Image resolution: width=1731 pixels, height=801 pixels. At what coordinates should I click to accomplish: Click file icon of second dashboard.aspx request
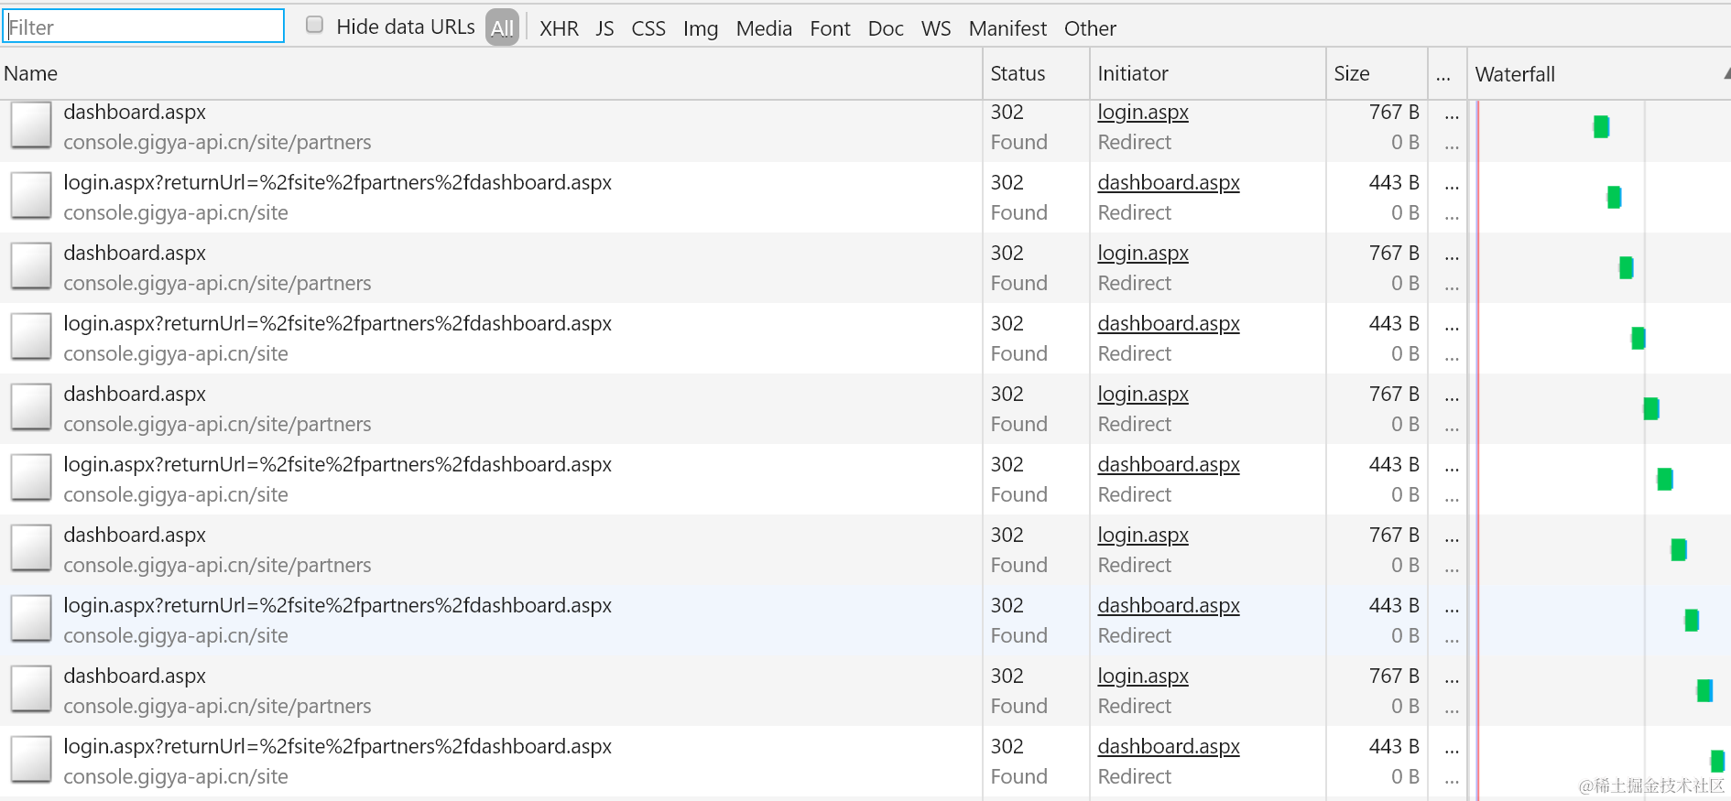pyautogui.click(x=31, y=266)
